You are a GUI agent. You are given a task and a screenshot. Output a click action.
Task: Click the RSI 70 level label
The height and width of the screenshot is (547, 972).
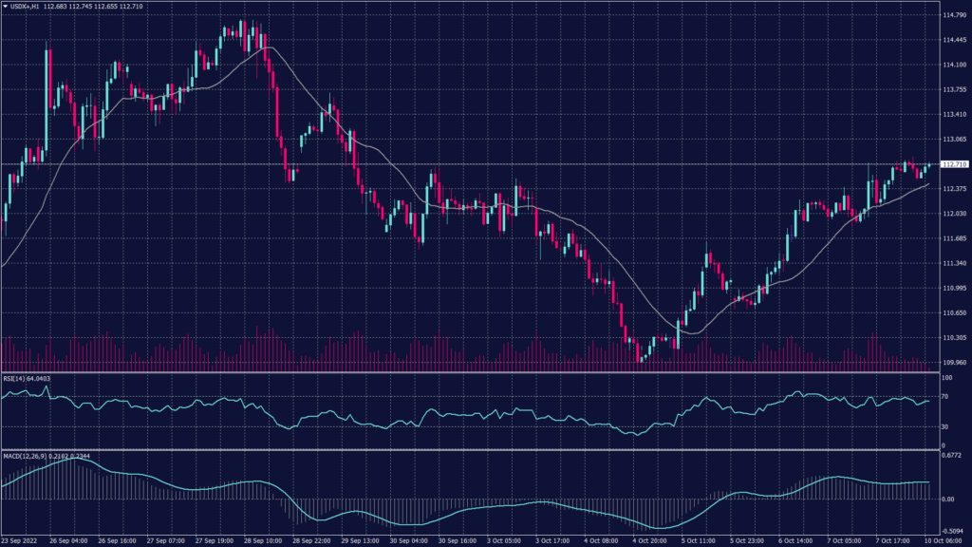(944, 395)
